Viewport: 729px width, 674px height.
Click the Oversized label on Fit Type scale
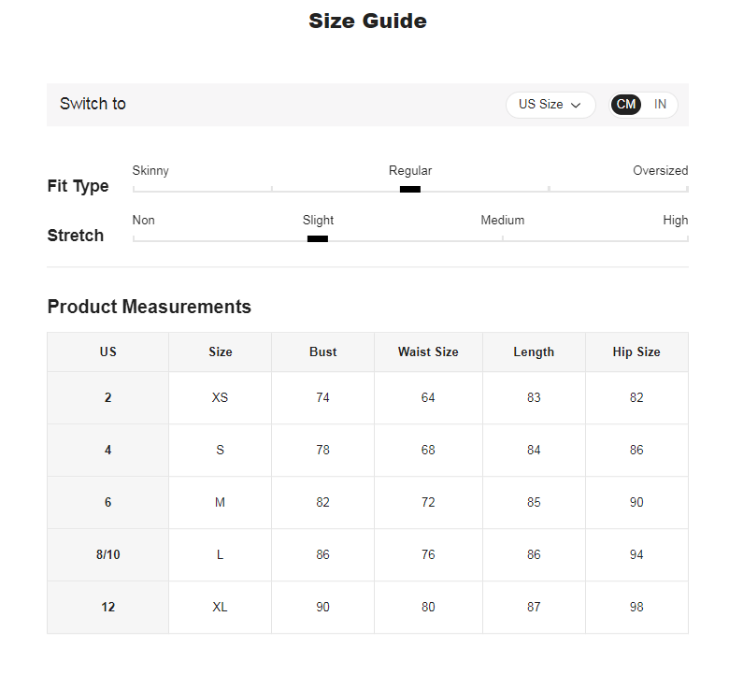click(x=660, y=171)
